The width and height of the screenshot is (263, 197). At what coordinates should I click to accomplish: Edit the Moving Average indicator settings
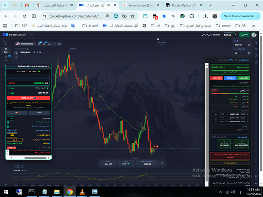click(37, 53)
